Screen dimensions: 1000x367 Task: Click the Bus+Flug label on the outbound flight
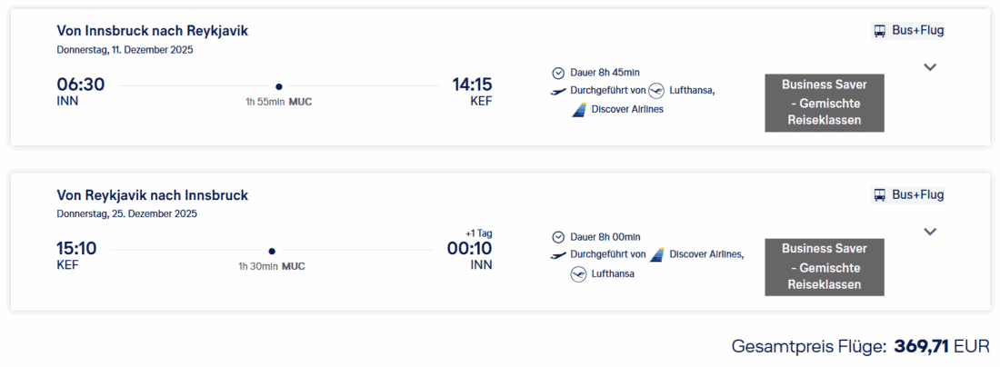tap(918, 31)
